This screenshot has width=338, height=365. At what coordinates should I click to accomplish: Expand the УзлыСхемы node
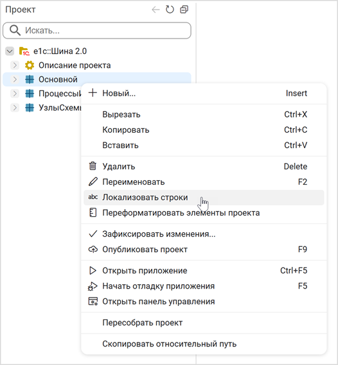click(x=15, y=108)
